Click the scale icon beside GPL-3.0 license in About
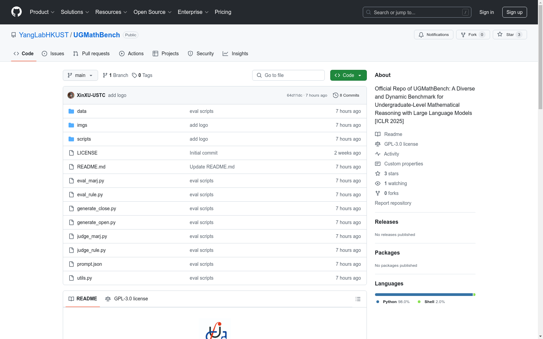 click(378, 144)
